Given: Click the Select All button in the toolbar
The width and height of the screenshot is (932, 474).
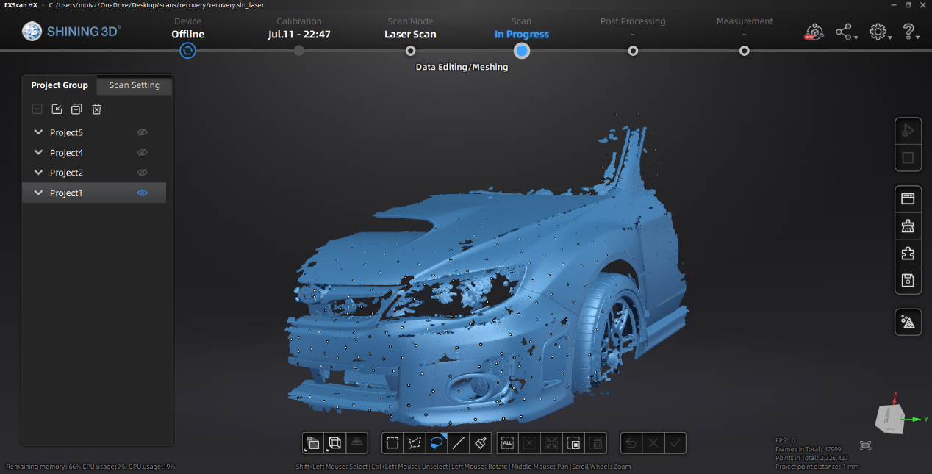Looking at the screenshot, I should click(x=506, y=442).
